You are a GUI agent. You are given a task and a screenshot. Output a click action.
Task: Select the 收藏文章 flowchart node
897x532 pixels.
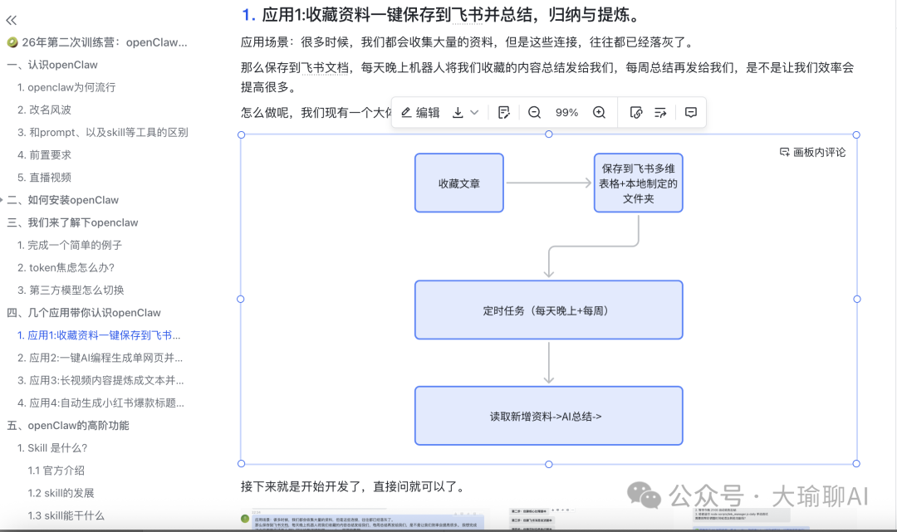click(x=459, y=183)
